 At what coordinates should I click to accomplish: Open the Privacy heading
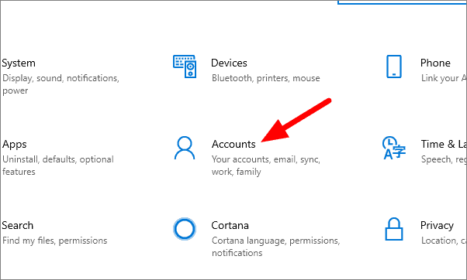[437, 226]
